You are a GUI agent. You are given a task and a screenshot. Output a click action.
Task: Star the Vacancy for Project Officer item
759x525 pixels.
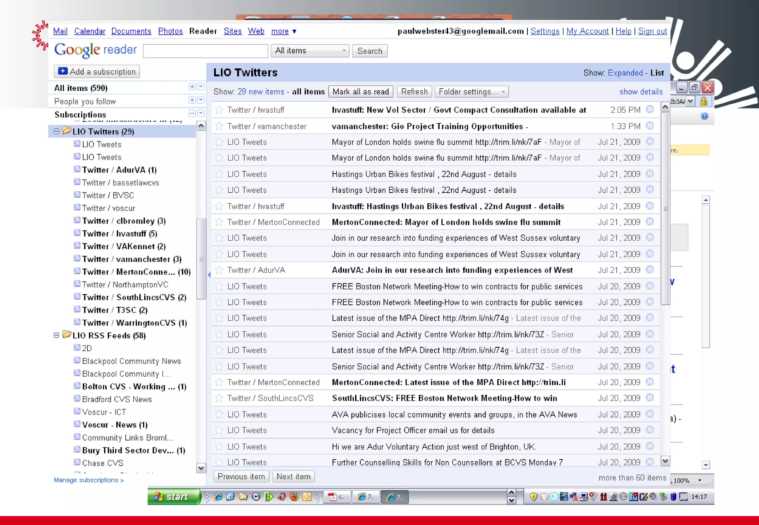[219, 430]
